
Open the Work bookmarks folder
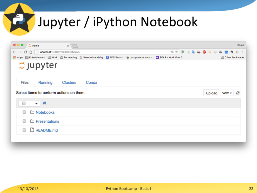pos(53,57)
